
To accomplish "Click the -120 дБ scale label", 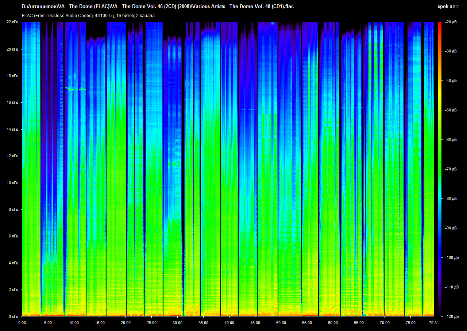I will (450, 316).
